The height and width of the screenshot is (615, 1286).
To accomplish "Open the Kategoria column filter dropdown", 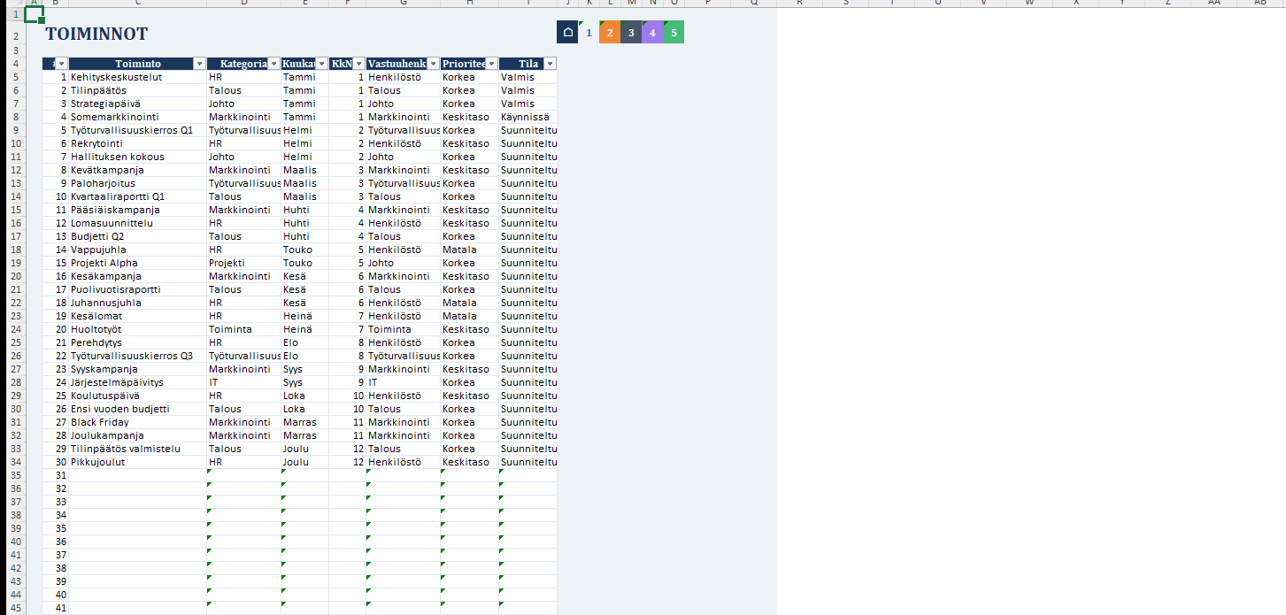I will coord(273,64).
